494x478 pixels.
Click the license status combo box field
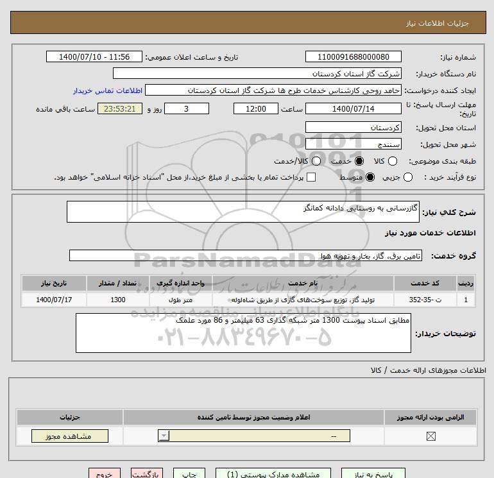tap(254, 436)
